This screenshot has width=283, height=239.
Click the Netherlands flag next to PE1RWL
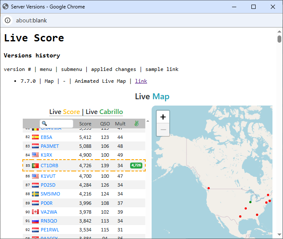(x=35, y=230)
